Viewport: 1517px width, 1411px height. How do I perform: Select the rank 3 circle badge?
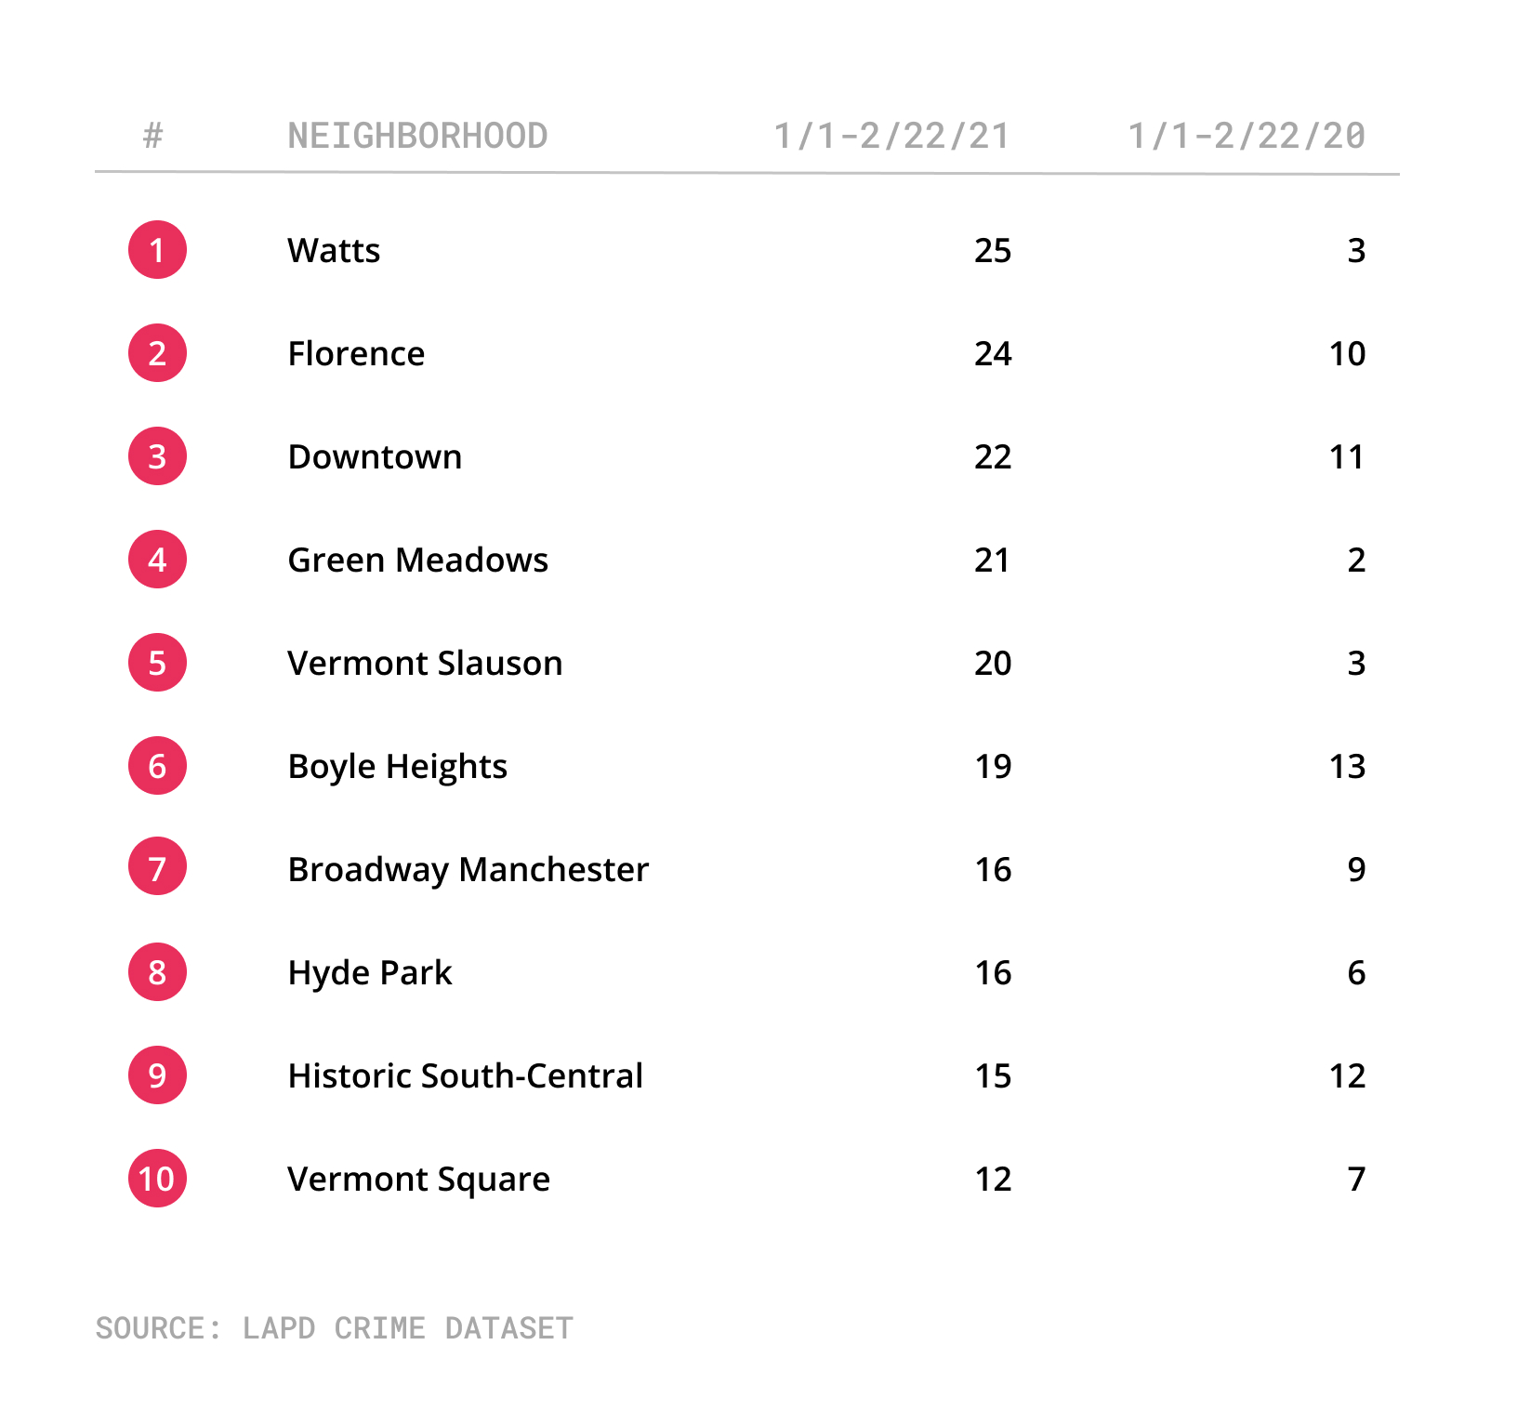[157, 455]
